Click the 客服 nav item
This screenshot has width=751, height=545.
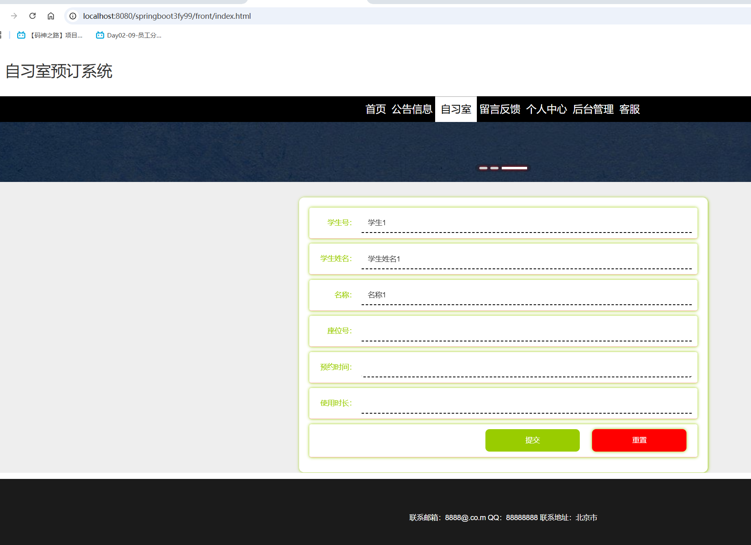[630, 109]
